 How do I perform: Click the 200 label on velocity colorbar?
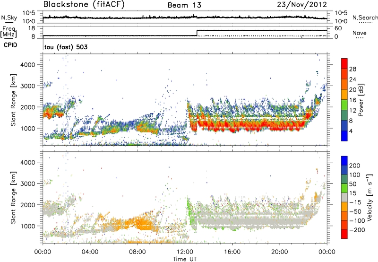pos(355,166)
